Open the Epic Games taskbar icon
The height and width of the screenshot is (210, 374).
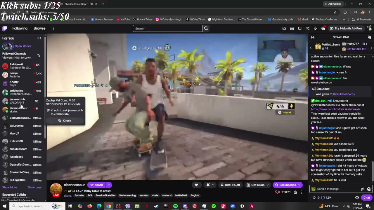tap(166, 206)
